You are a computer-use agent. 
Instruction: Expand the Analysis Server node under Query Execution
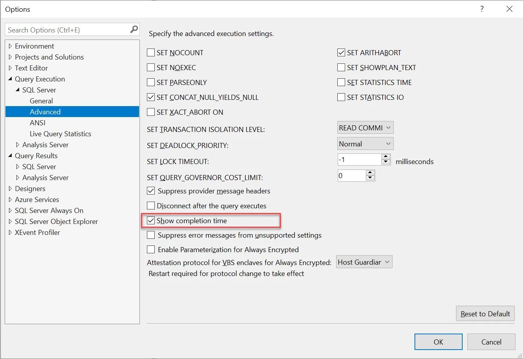point(18,144)
